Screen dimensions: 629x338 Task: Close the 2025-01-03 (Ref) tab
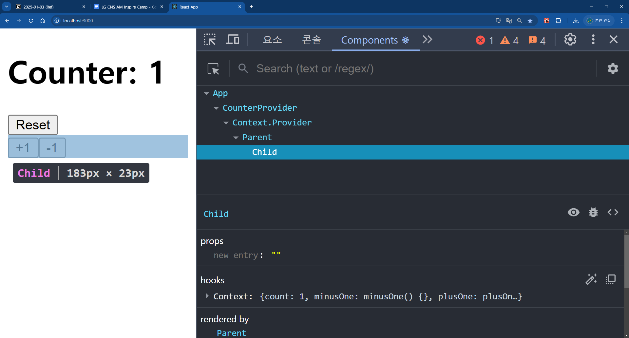pyautogui.click(x=84, y=7)
